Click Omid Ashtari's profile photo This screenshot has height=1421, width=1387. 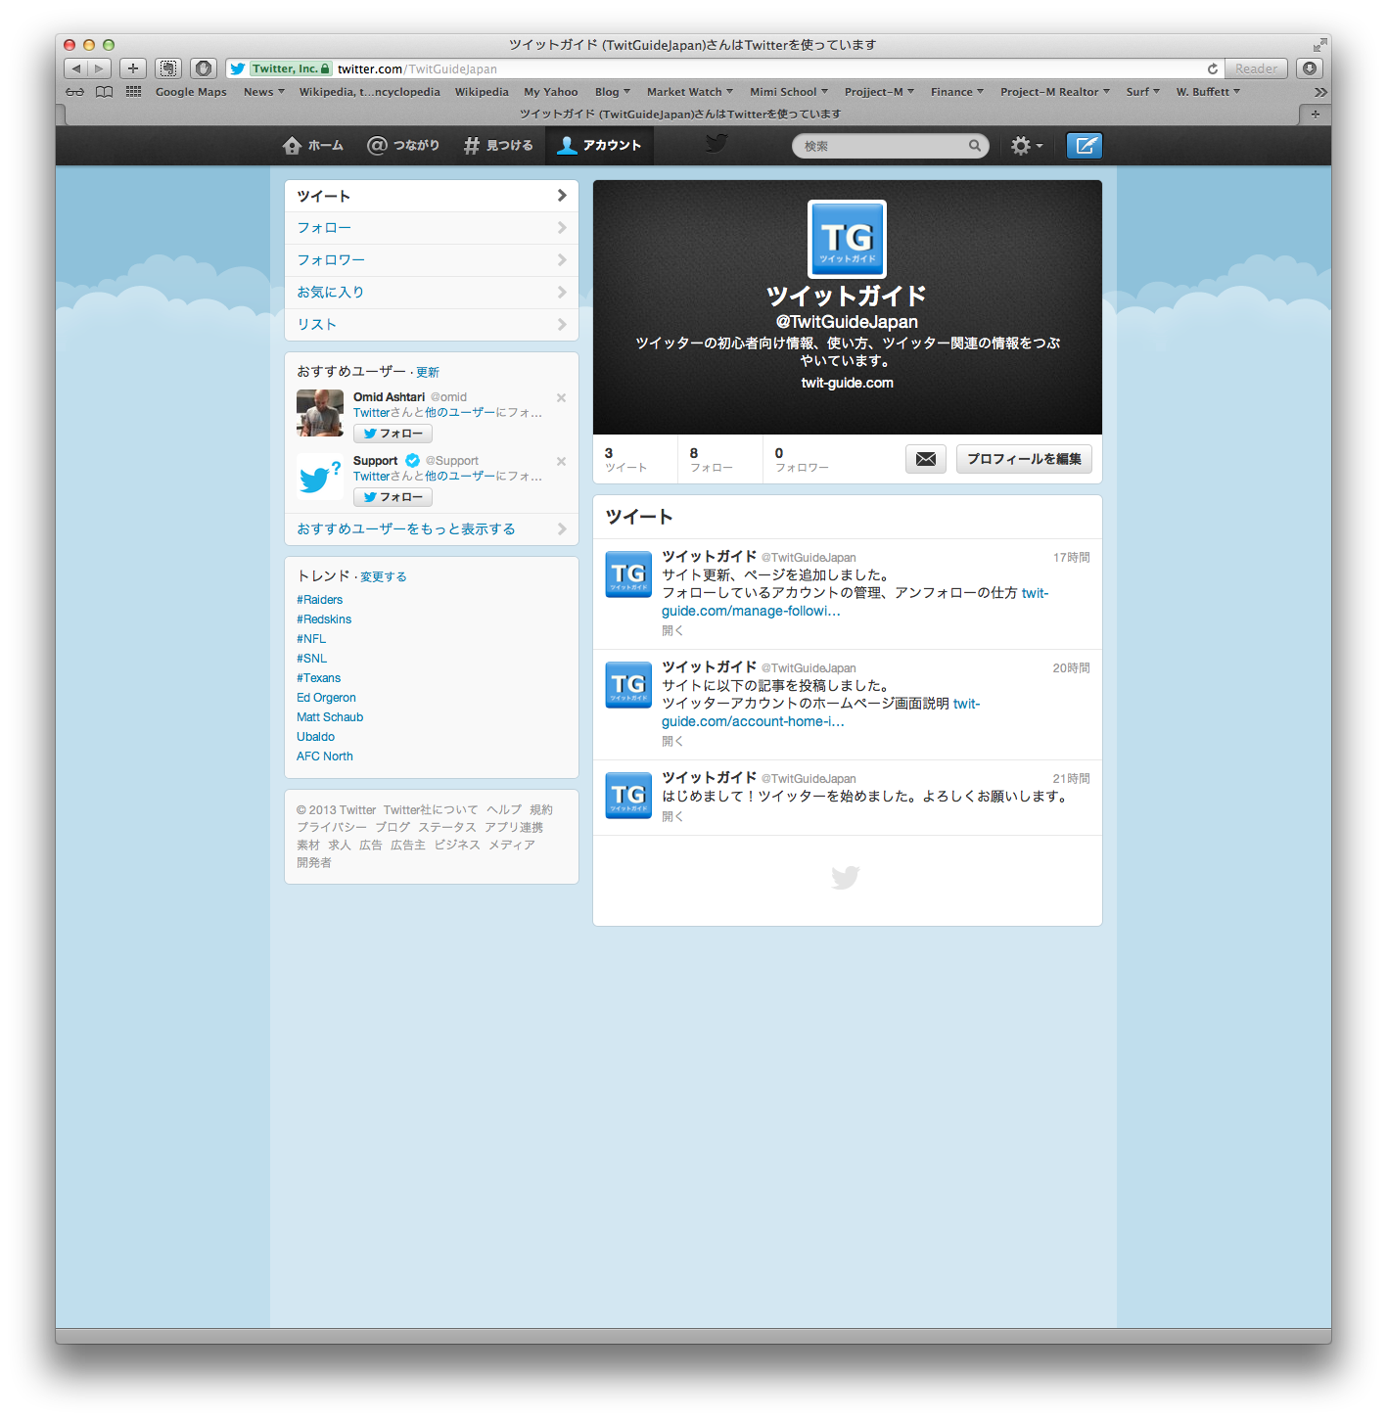(x=320, y=413)
